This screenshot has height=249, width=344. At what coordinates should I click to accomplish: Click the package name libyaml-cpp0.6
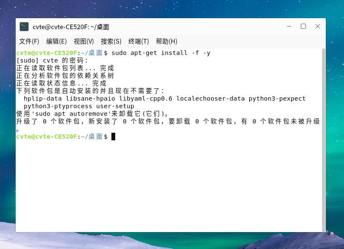(146, 99)
